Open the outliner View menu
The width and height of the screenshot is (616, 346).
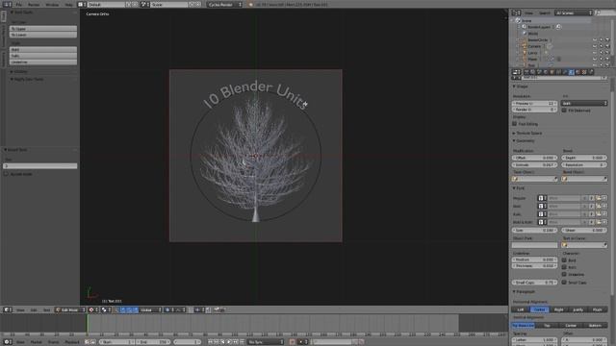click(x=528, y=12)
